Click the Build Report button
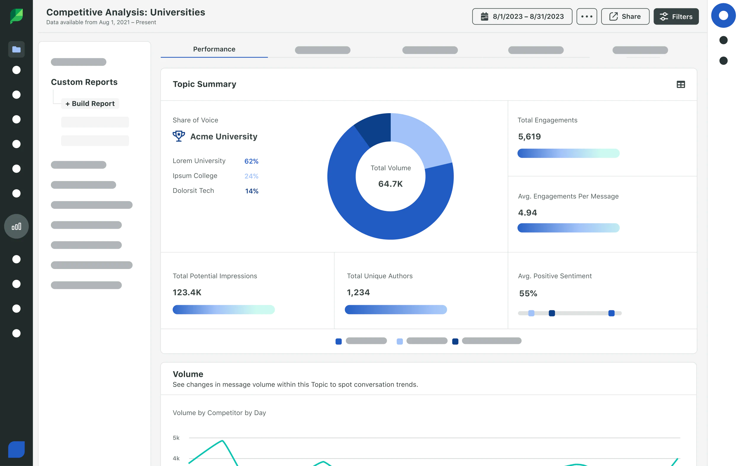740x466 pixels. (x=90, y=103)
